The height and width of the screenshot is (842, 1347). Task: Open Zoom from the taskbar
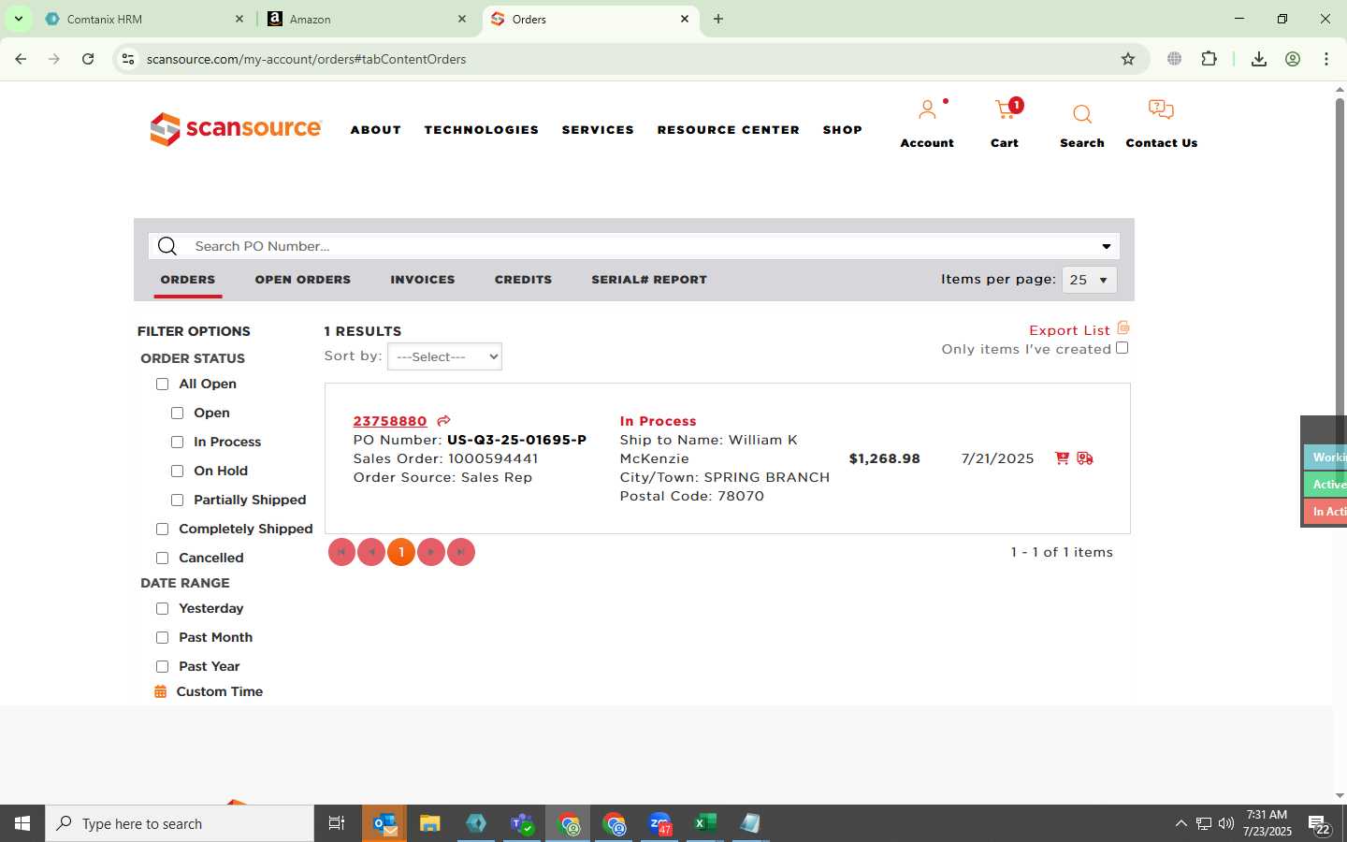[x=659, y=823]
